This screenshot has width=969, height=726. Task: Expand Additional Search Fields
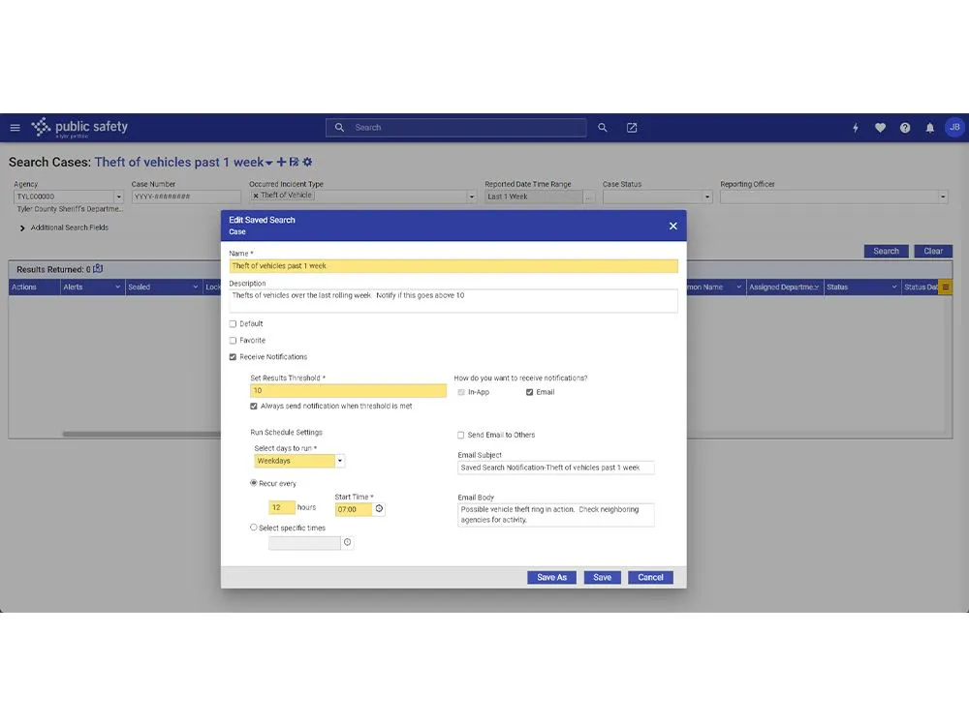(x=22, y=228)
